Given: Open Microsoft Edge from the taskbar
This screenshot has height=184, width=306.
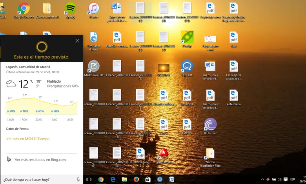Looking at the screenshot, I should [x=113, y=179].
